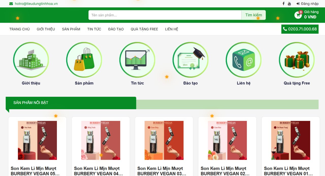Go to TIN TỨC in navigation
Viewport: 325px width, 176px height.
coord(94,29)
